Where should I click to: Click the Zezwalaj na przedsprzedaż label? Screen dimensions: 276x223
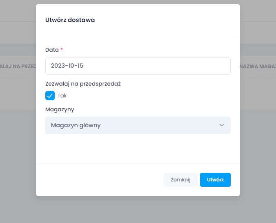click(x=83, y=84)
